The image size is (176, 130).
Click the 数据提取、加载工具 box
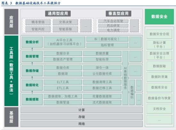63,96
